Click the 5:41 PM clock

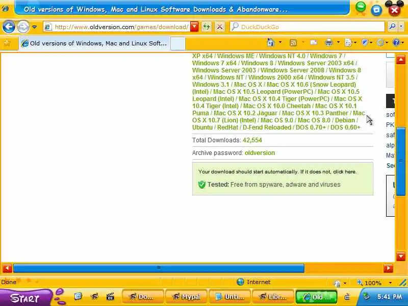(x=390, y=296)
